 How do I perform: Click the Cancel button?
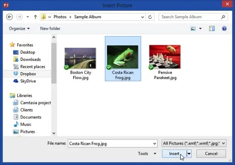pos(211,154)
